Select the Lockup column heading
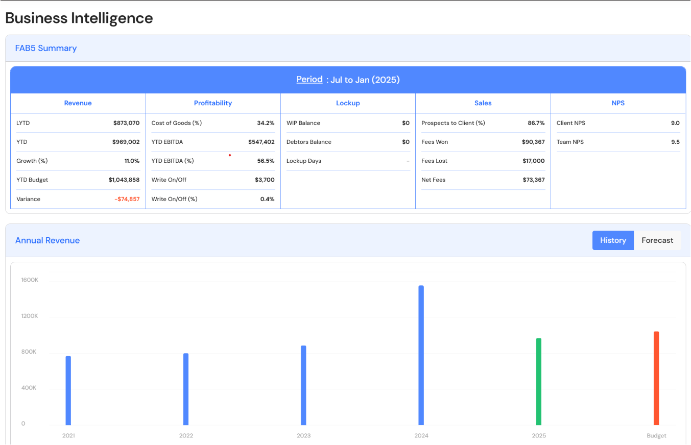Viewport: 691px width, 445px height. [x=348, y=103]
